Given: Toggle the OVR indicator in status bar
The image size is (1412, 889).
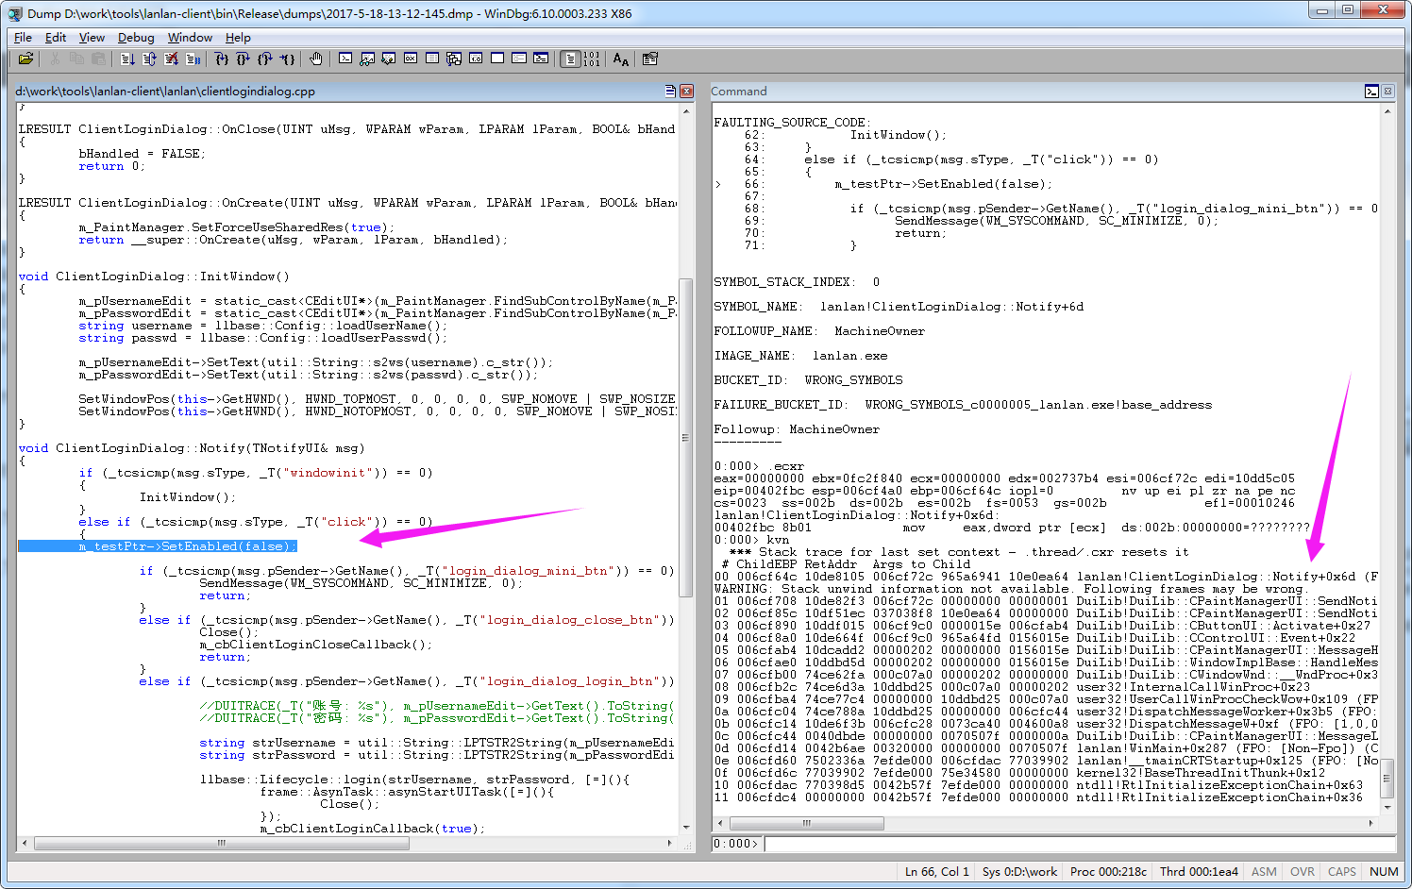Looking at the screenshot, I should click(1302, 871).
